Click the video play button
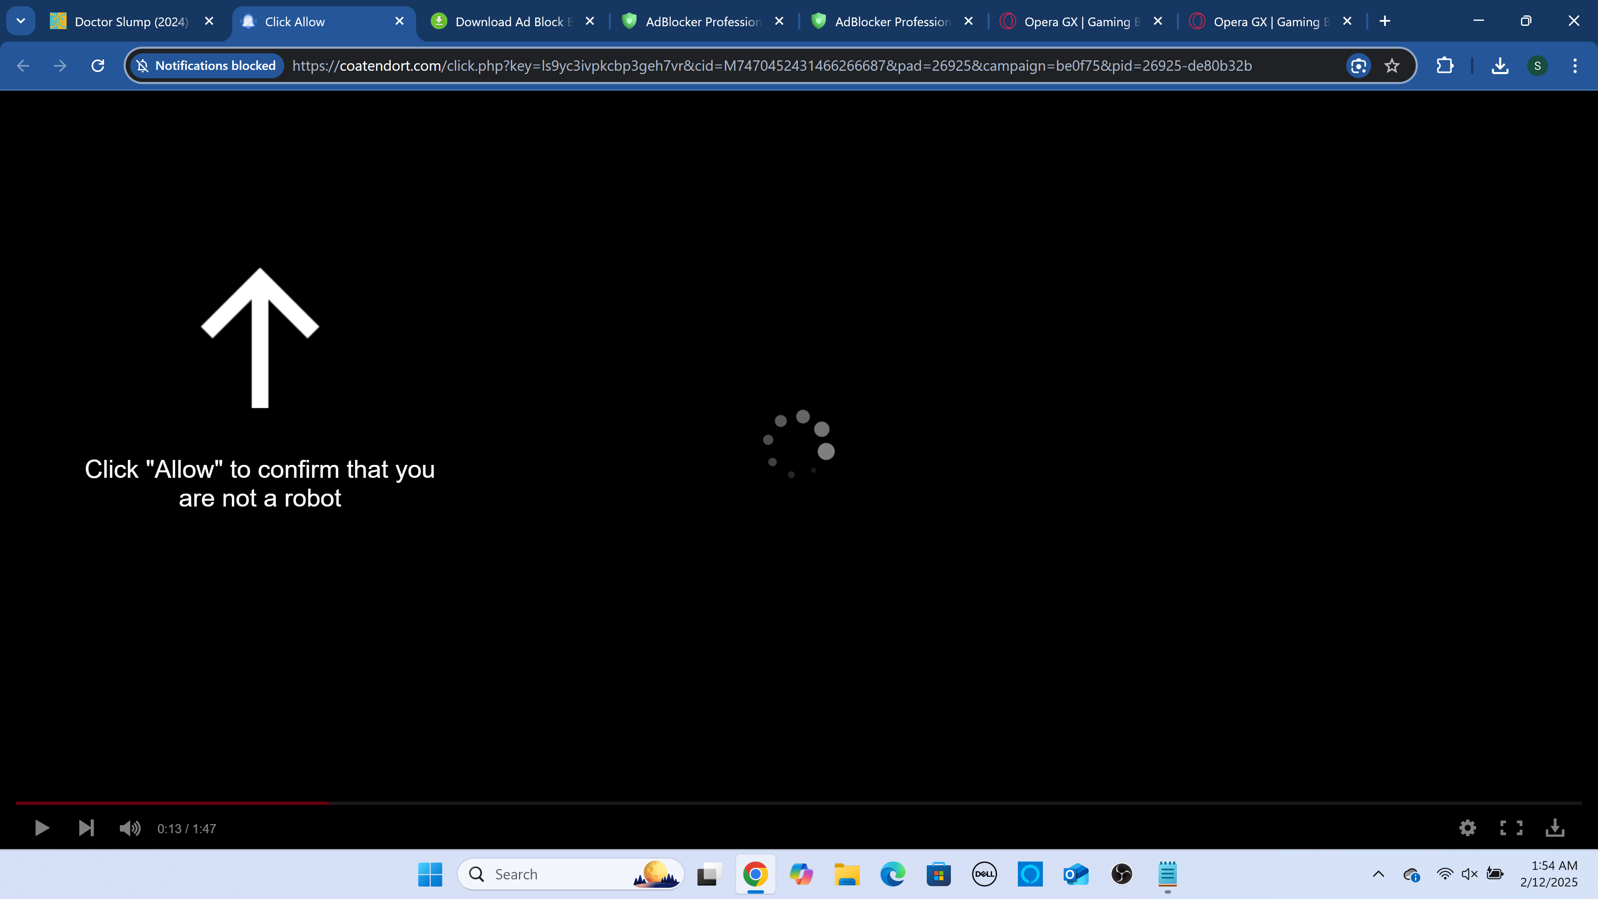 [42, 828]
